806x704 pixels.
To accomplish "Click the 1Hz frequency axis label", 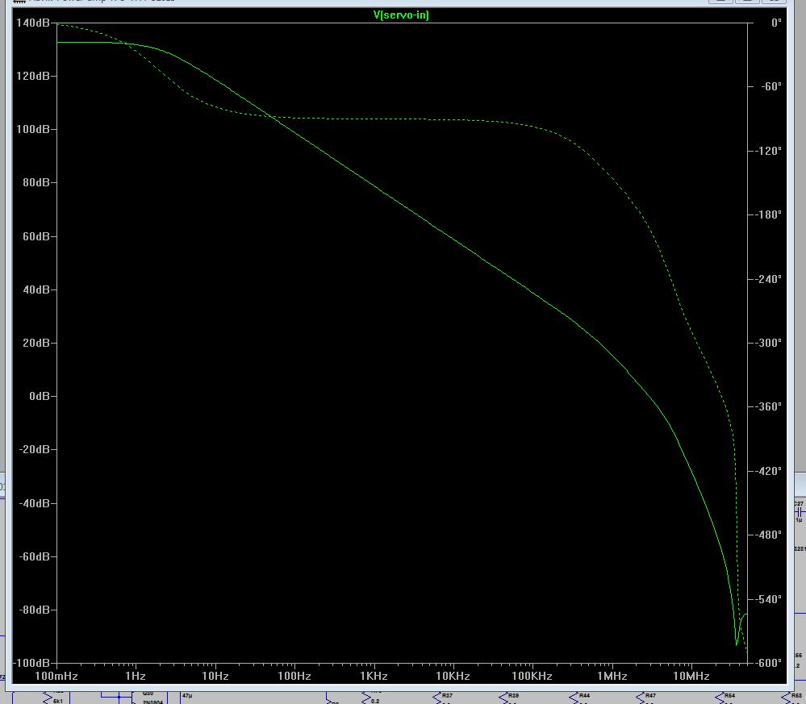I will (x=136, y=677).
